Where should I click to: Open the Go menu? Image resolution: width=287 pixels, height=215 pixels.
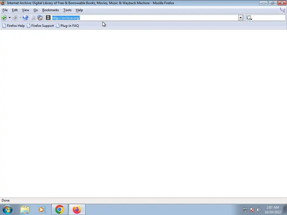tap(36, 10)
